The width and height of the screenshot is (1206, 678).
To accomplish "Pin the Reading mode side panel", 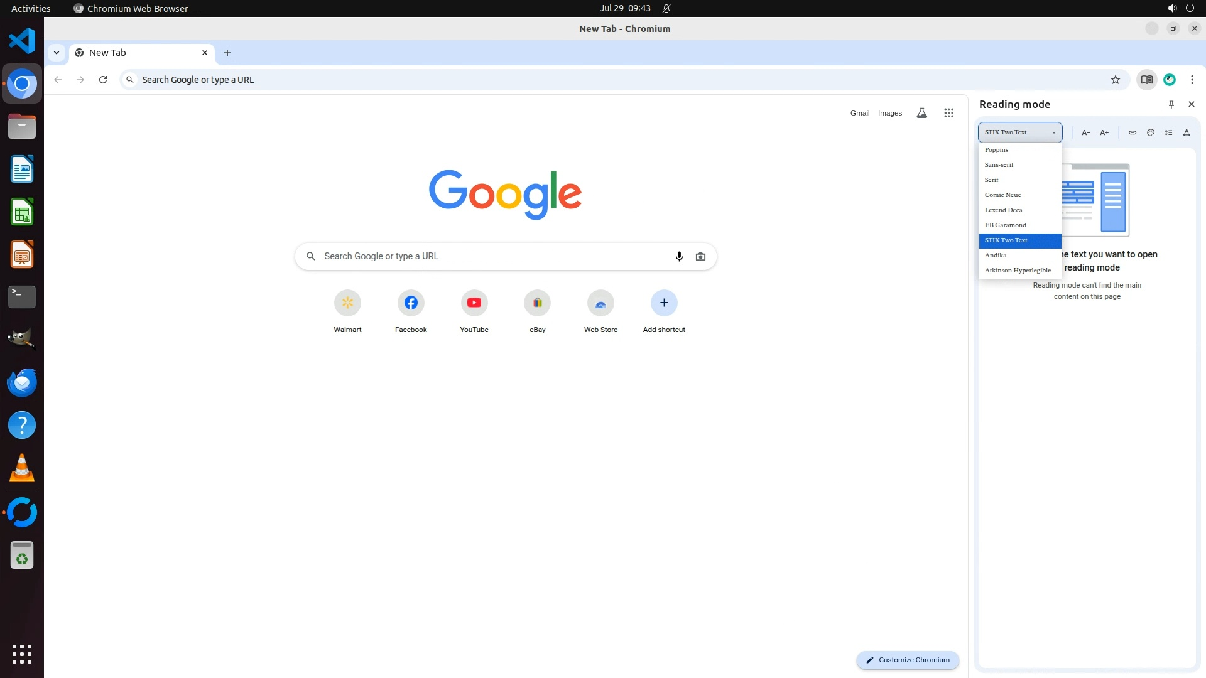I will click(1171, 104).
